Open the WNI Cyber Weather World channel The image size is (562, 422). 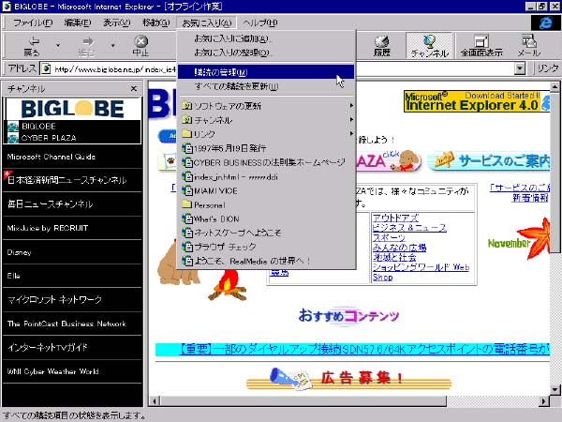pos(72,371)
